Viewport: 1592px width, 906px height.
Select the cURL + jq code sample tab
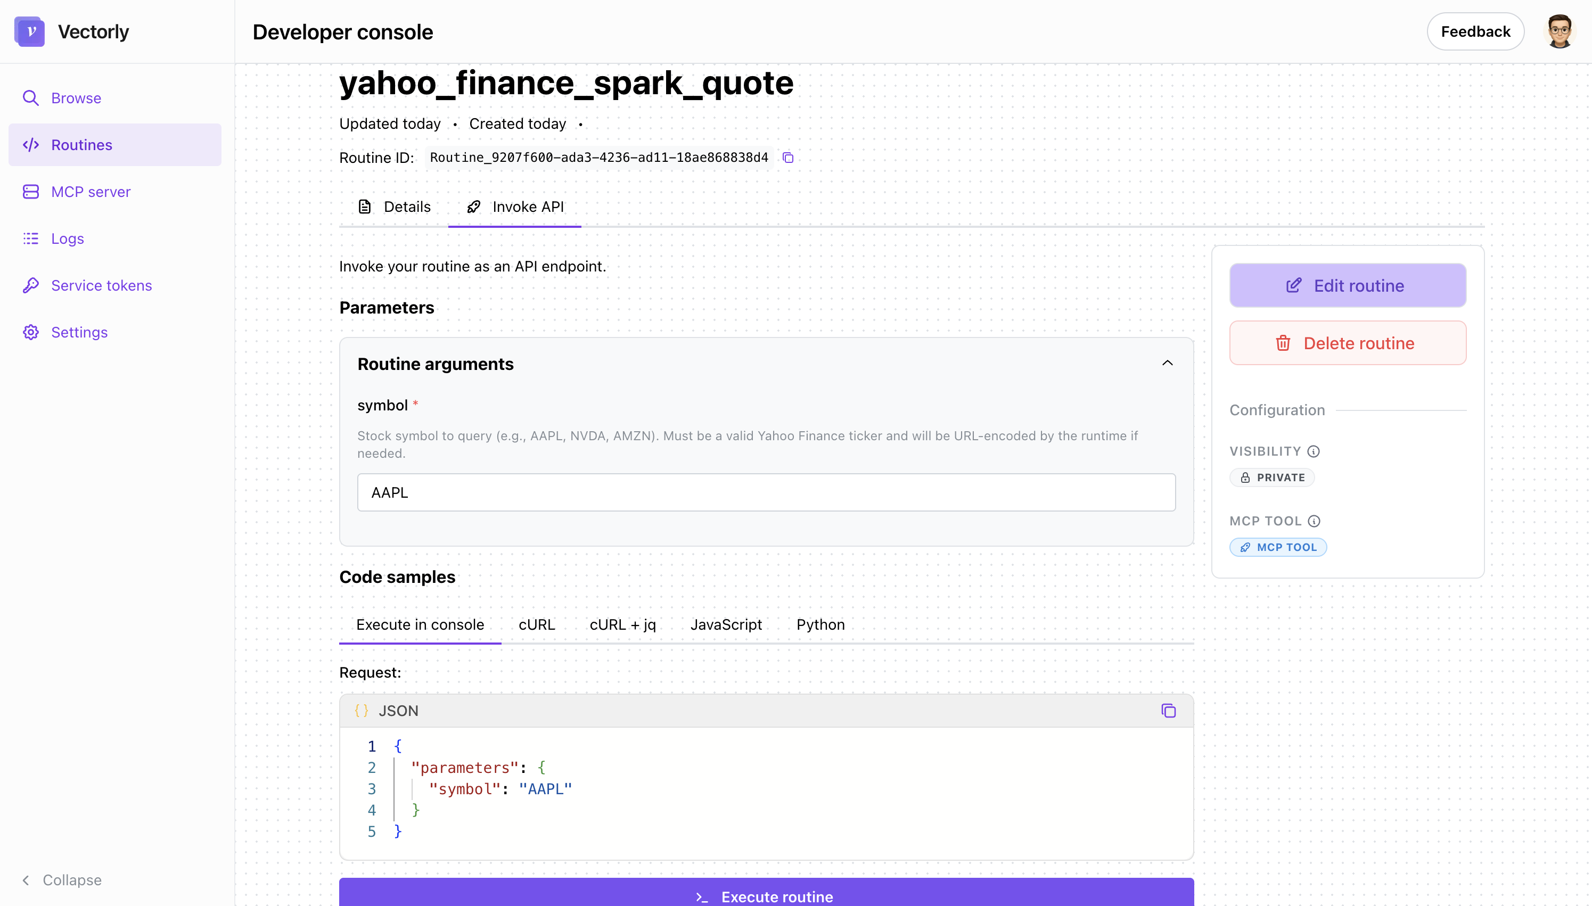[622, 624]
